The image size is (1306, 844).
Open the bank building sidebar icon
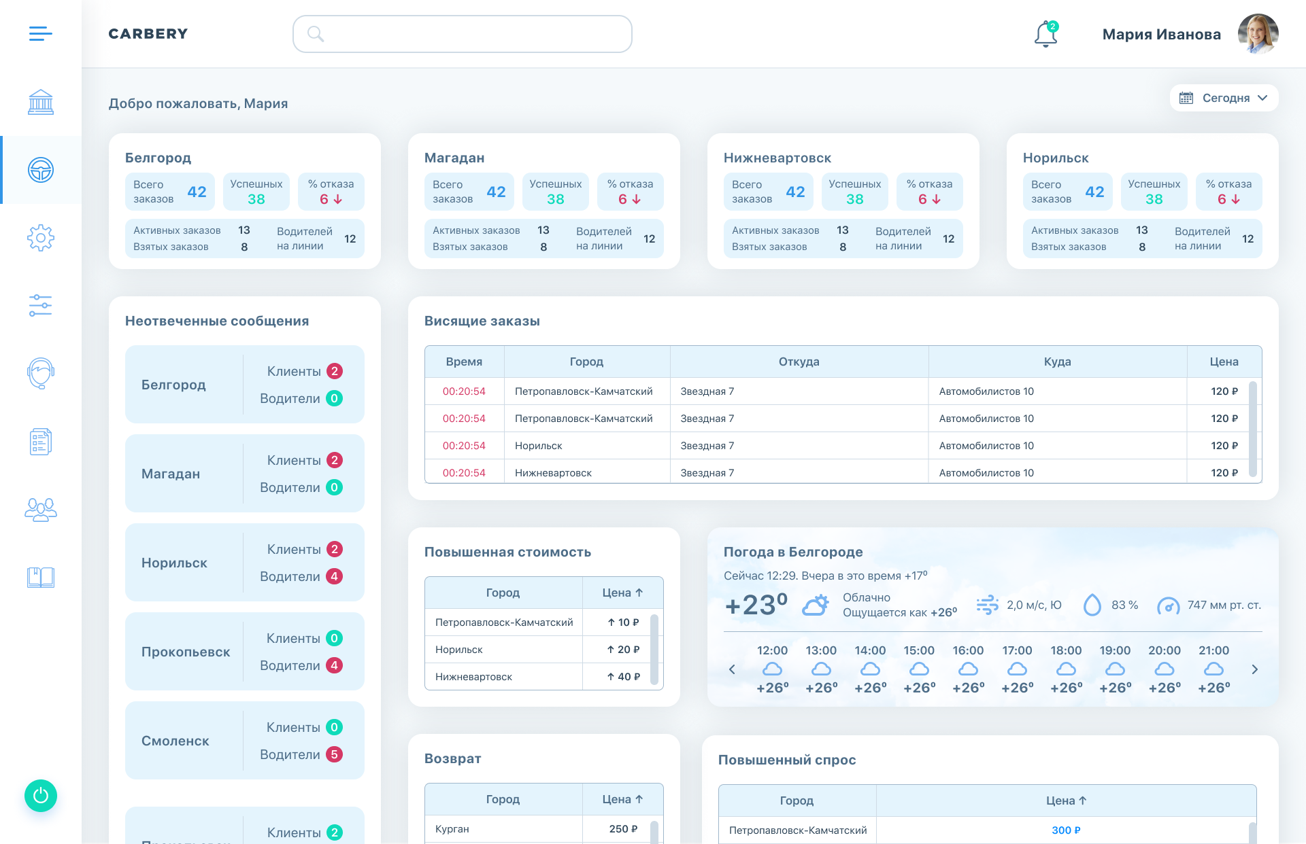point(41,102)
